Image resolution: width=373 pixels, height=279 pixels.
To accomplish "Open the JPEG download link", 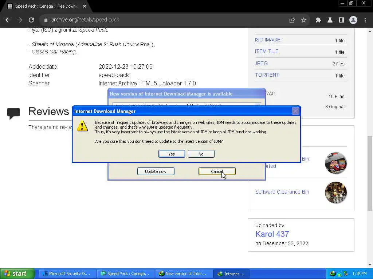I will pos(261,63).
